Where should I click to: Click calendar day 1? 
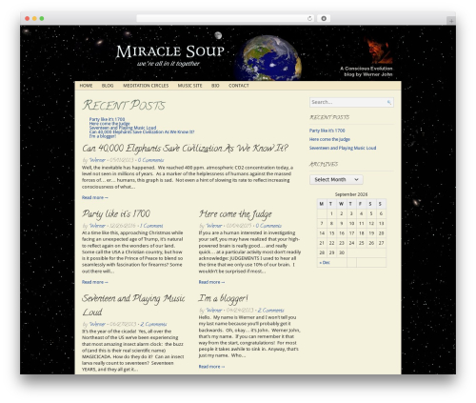click(331, 213)
